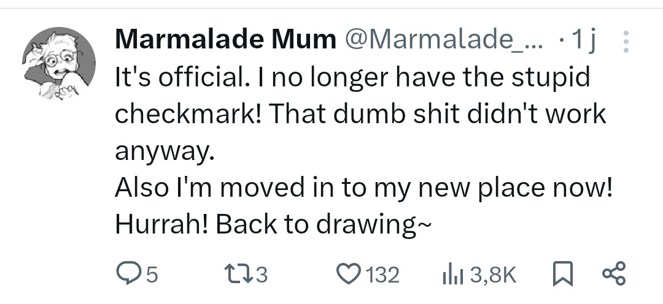Click the 3,8K views count
The height and width of the screenshot is (304, 663).
(x=493, y=275)
